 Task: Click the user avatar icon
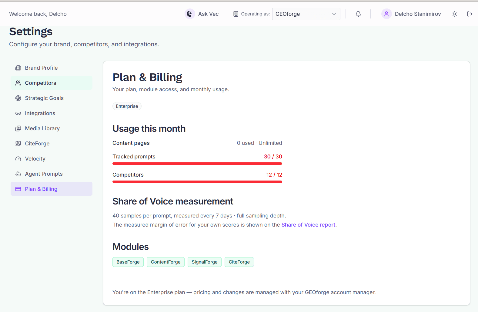(386, 14)
